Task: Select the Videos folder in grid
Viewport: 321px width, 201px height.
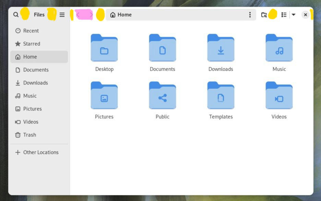Action: pyautogui.click(x=279, y=96)
